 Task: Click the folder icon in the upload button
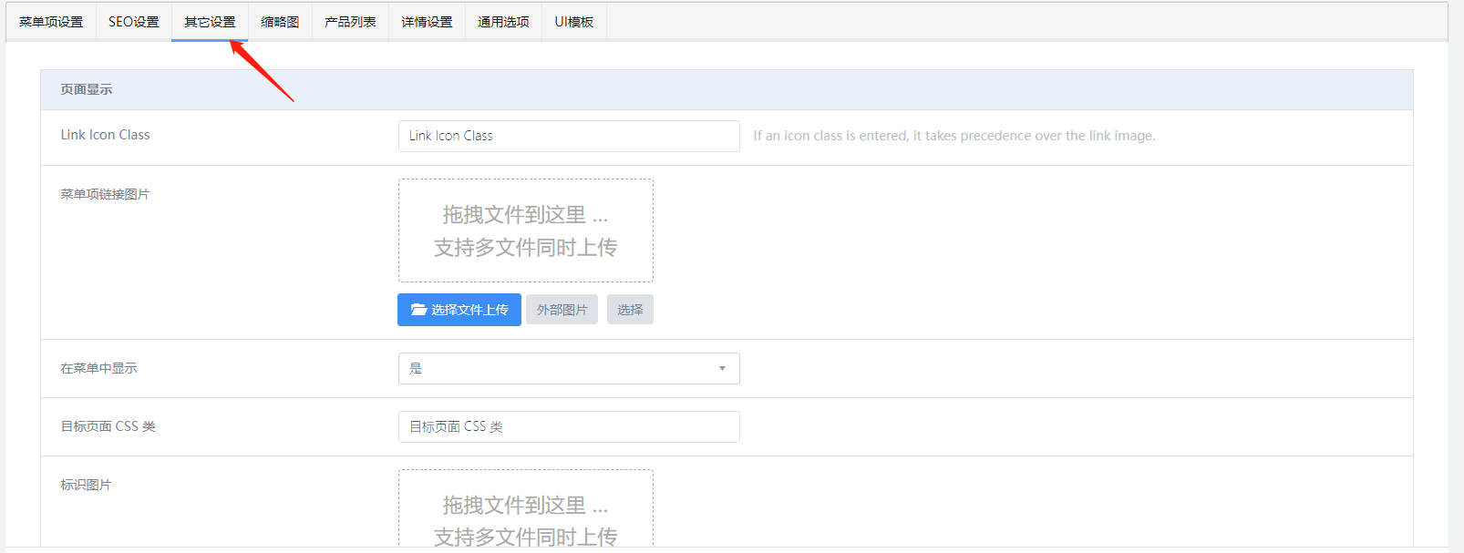coord(418,310)
